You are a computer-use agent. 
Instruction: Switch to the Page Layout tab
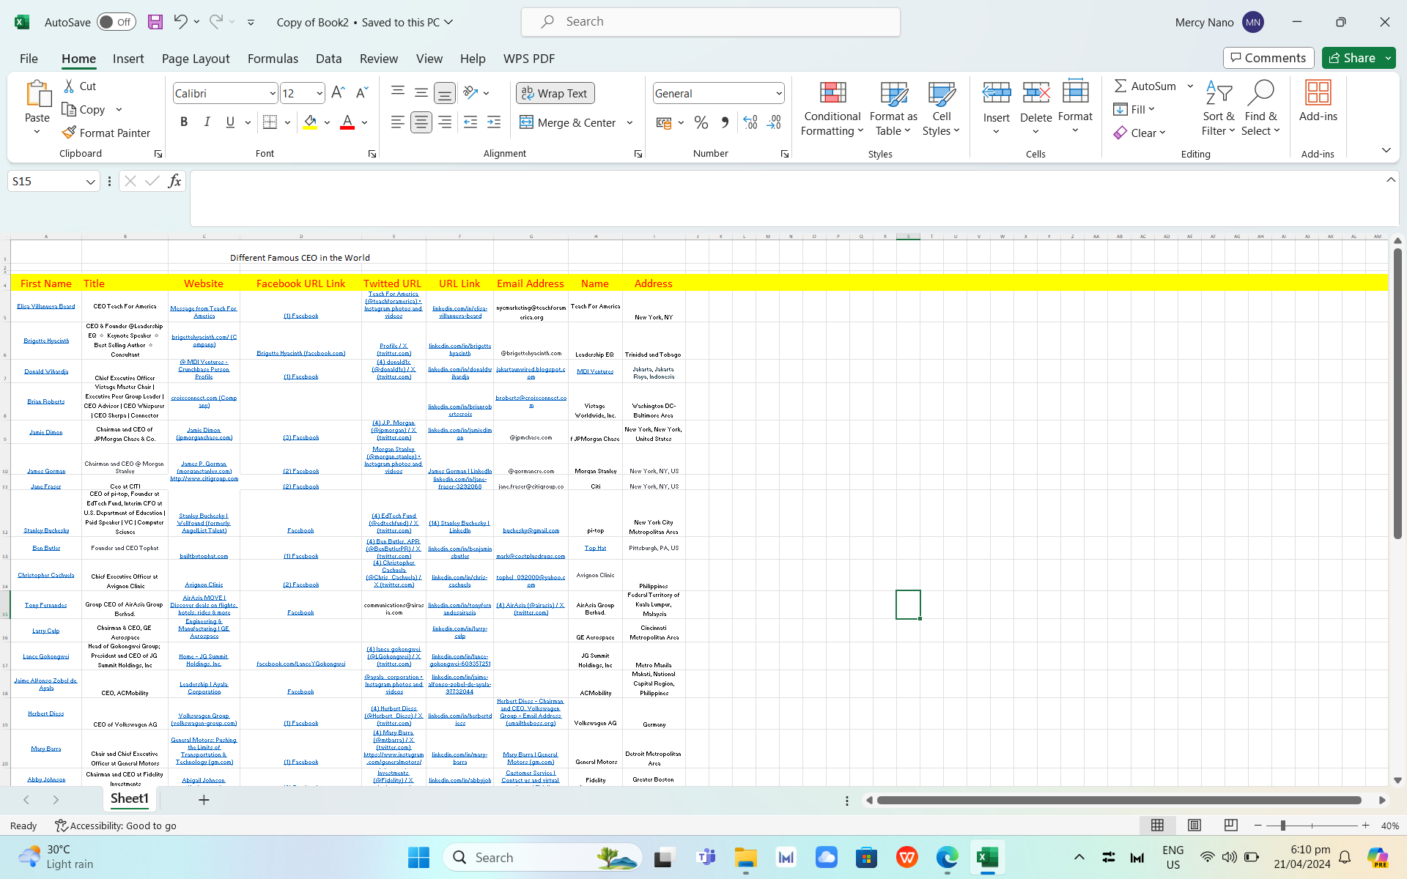196,59
